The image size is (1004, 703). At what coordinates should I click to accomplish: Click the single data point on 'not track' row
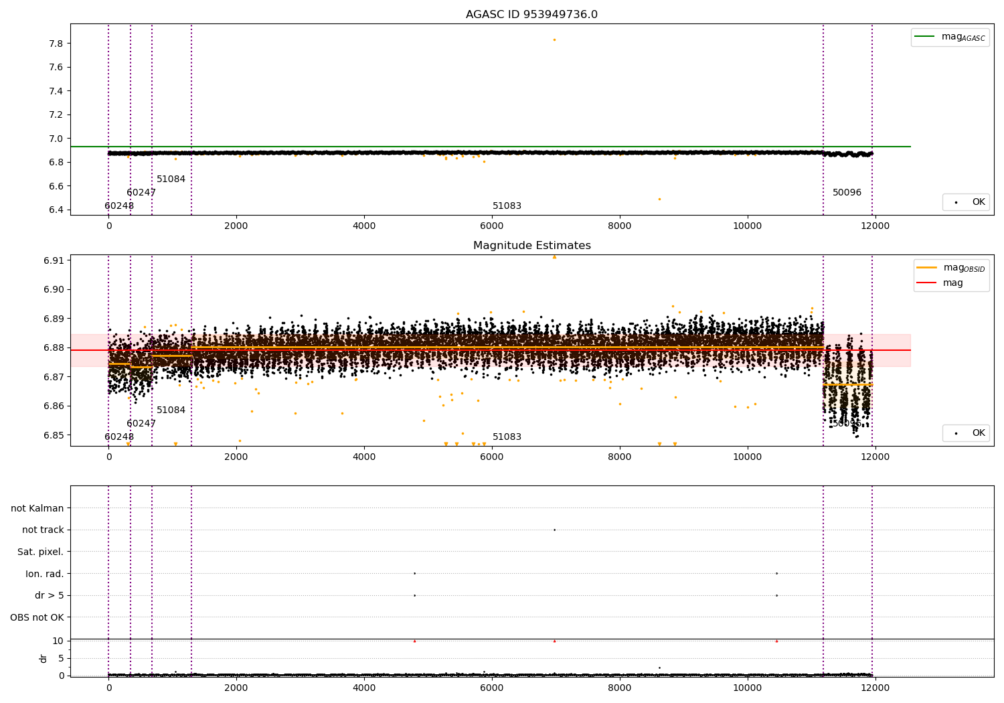tap(554, 530)
